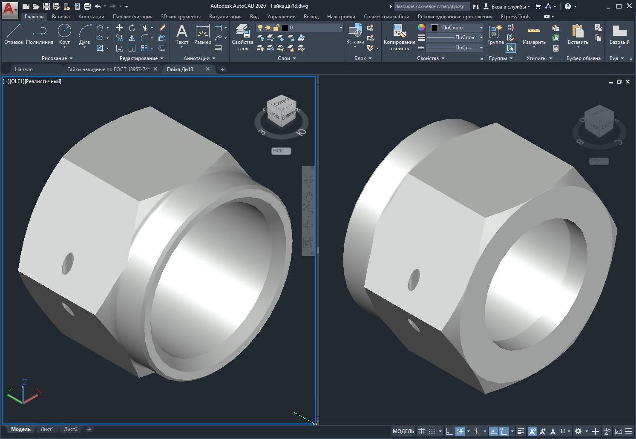The width and height of the screenshot is (636, 439).
Task: Toggle object snap tracking
Action: coord(493,431)
